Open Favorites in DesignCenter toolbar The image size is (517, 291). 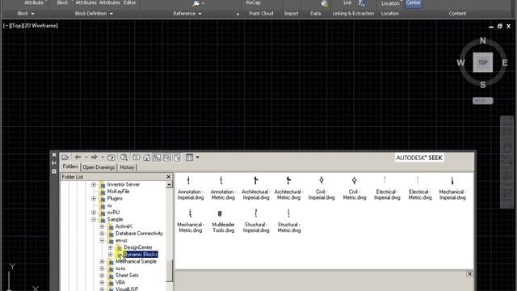(x=137, y=158)
